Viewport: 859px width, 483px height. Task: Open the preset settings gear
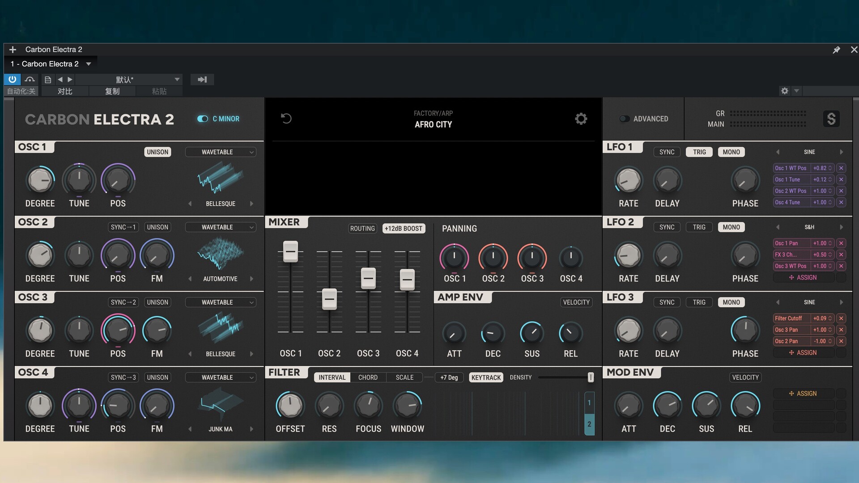point(581,119)
